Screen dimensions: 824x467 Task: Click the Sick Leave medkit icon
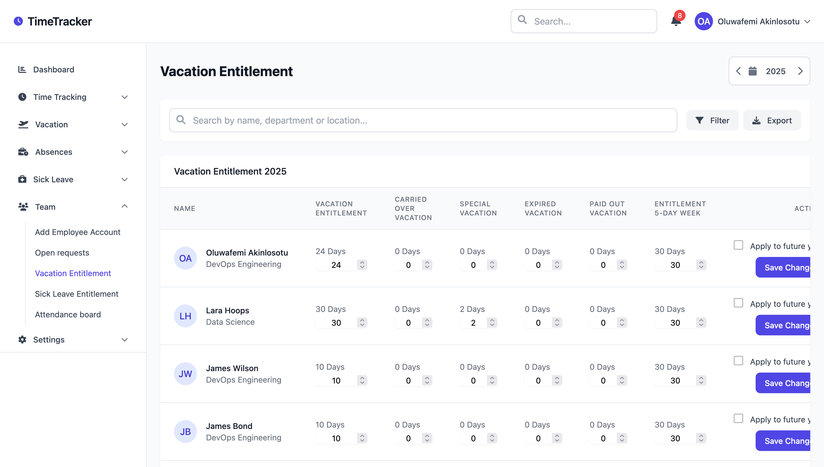point(22,179)
